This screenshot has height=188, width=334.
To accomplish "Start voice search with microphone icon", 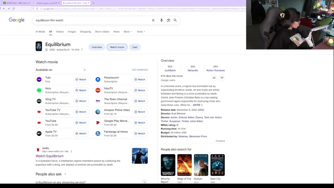I will point(162,20).
